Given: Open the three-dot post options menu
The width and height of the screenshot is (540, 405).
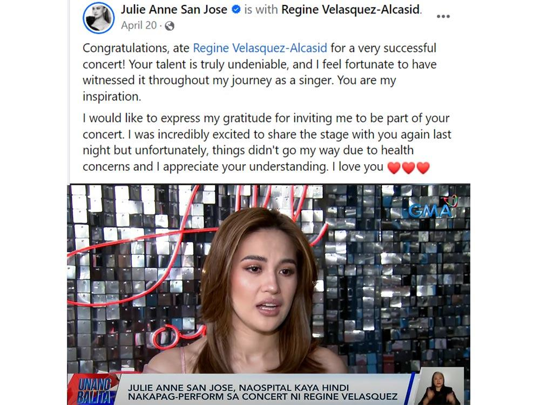Looking at the screenshot, I should tap(443, 16).
